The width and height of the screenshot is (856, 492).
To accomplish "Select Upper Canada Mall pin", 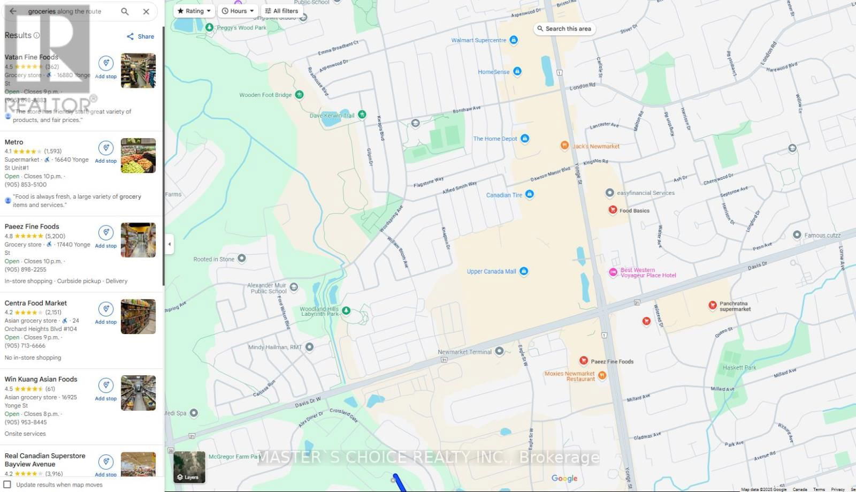I will [524, 271].
